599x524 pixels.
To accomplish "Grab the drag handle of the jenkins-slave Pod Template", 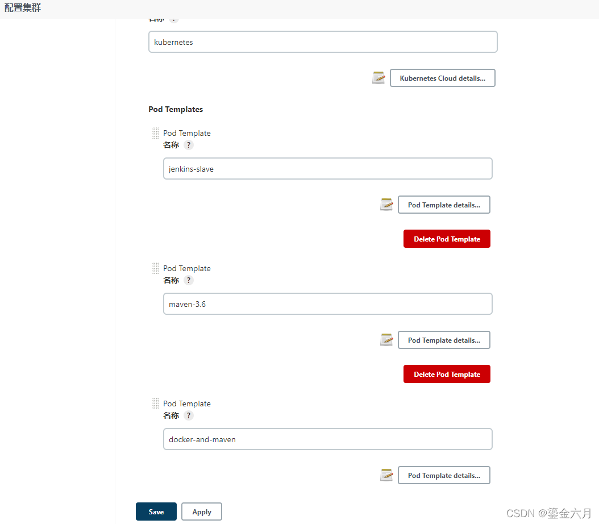I will point(155,134).
